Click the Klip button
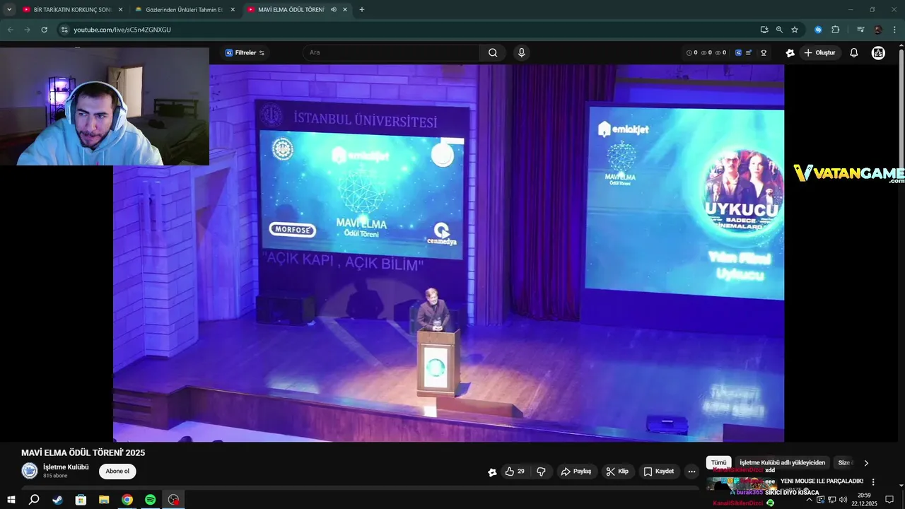Screen dimensions: 905x509 617,472
